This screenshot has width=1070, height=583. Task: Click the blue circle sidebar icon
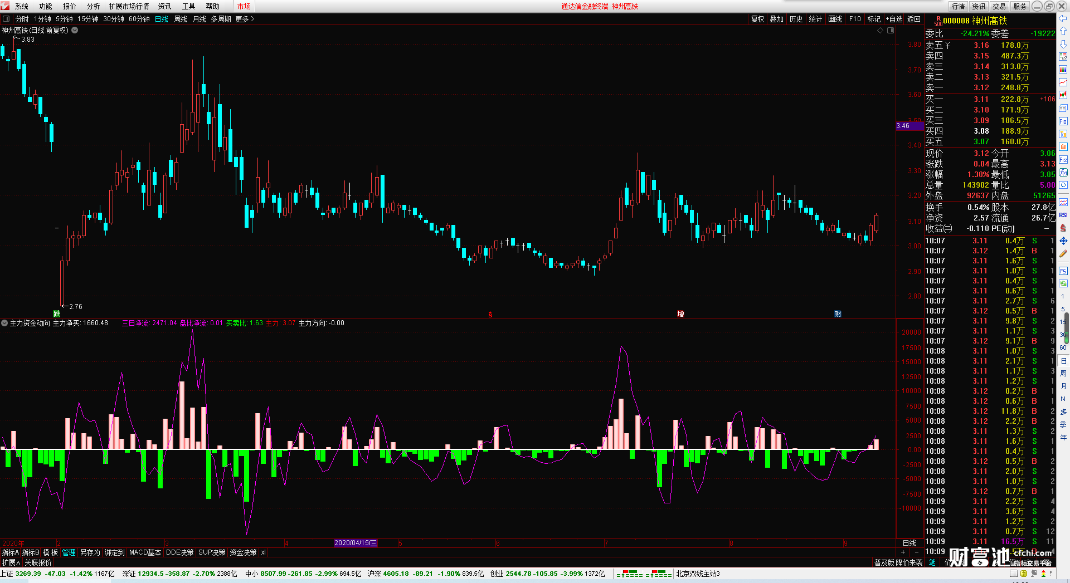tap(1063, 185)
